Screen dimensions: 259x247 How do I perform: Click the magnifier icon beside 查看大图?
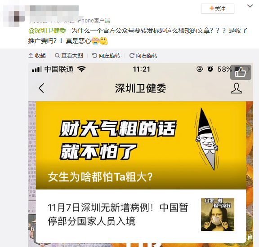click(x=57, y=56)
